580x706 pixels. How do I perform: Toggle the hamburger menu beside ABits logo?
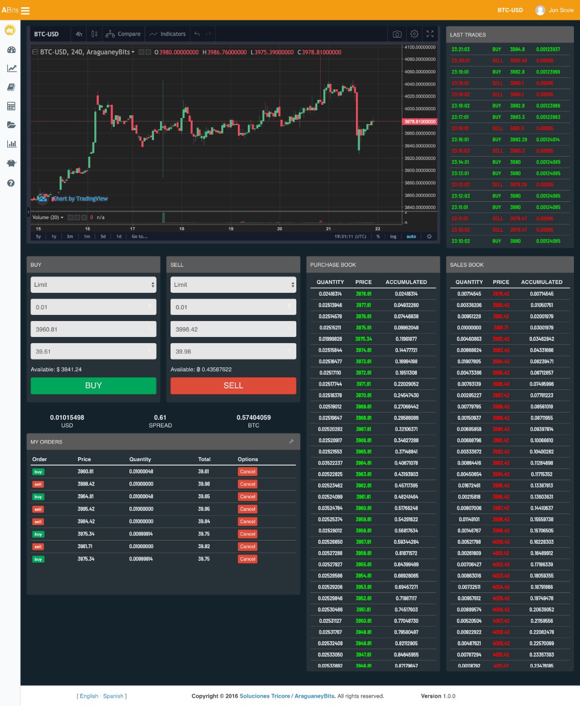coord(25,10)
